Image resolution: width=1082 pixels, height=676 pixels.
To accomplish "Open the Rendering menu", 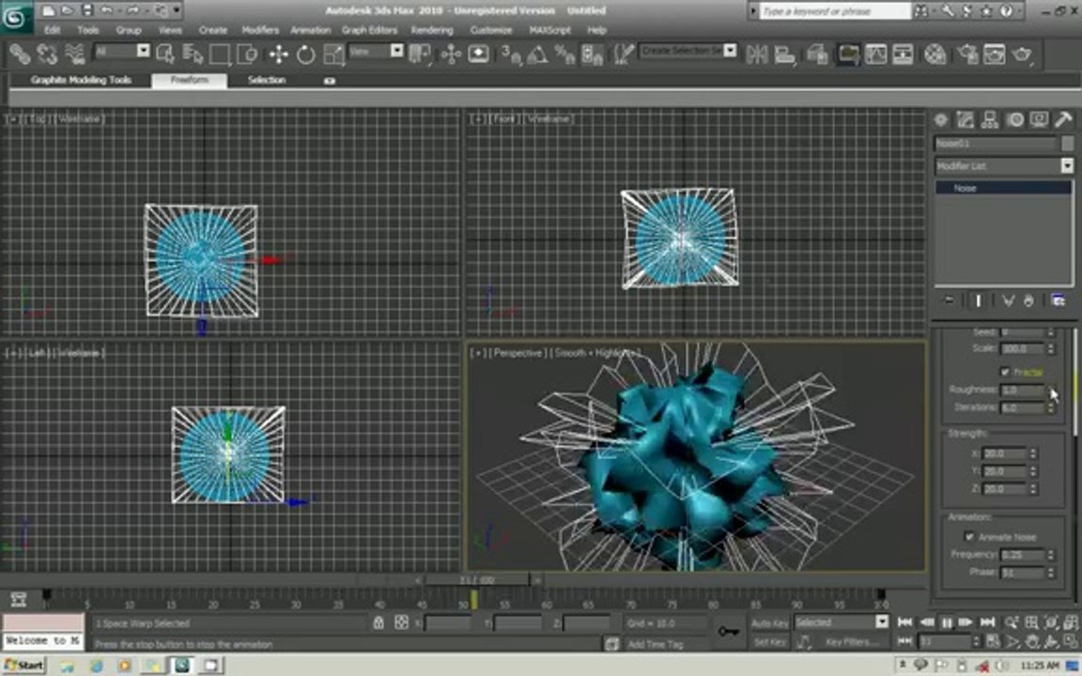I will pyautogui.click(x=432, y=30).
